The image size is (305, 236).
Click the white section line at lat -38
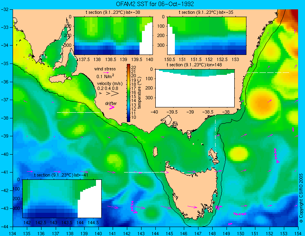[78, 112]
